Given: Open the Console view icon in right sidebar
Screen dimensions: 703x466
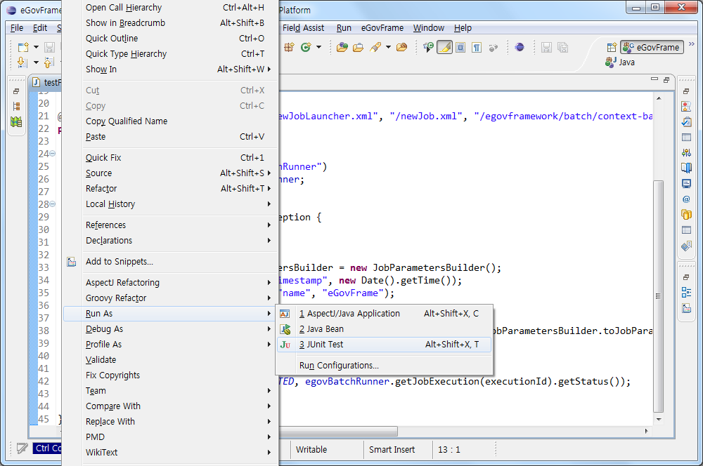Looking at the screenshot, I should tap(686, 184).
